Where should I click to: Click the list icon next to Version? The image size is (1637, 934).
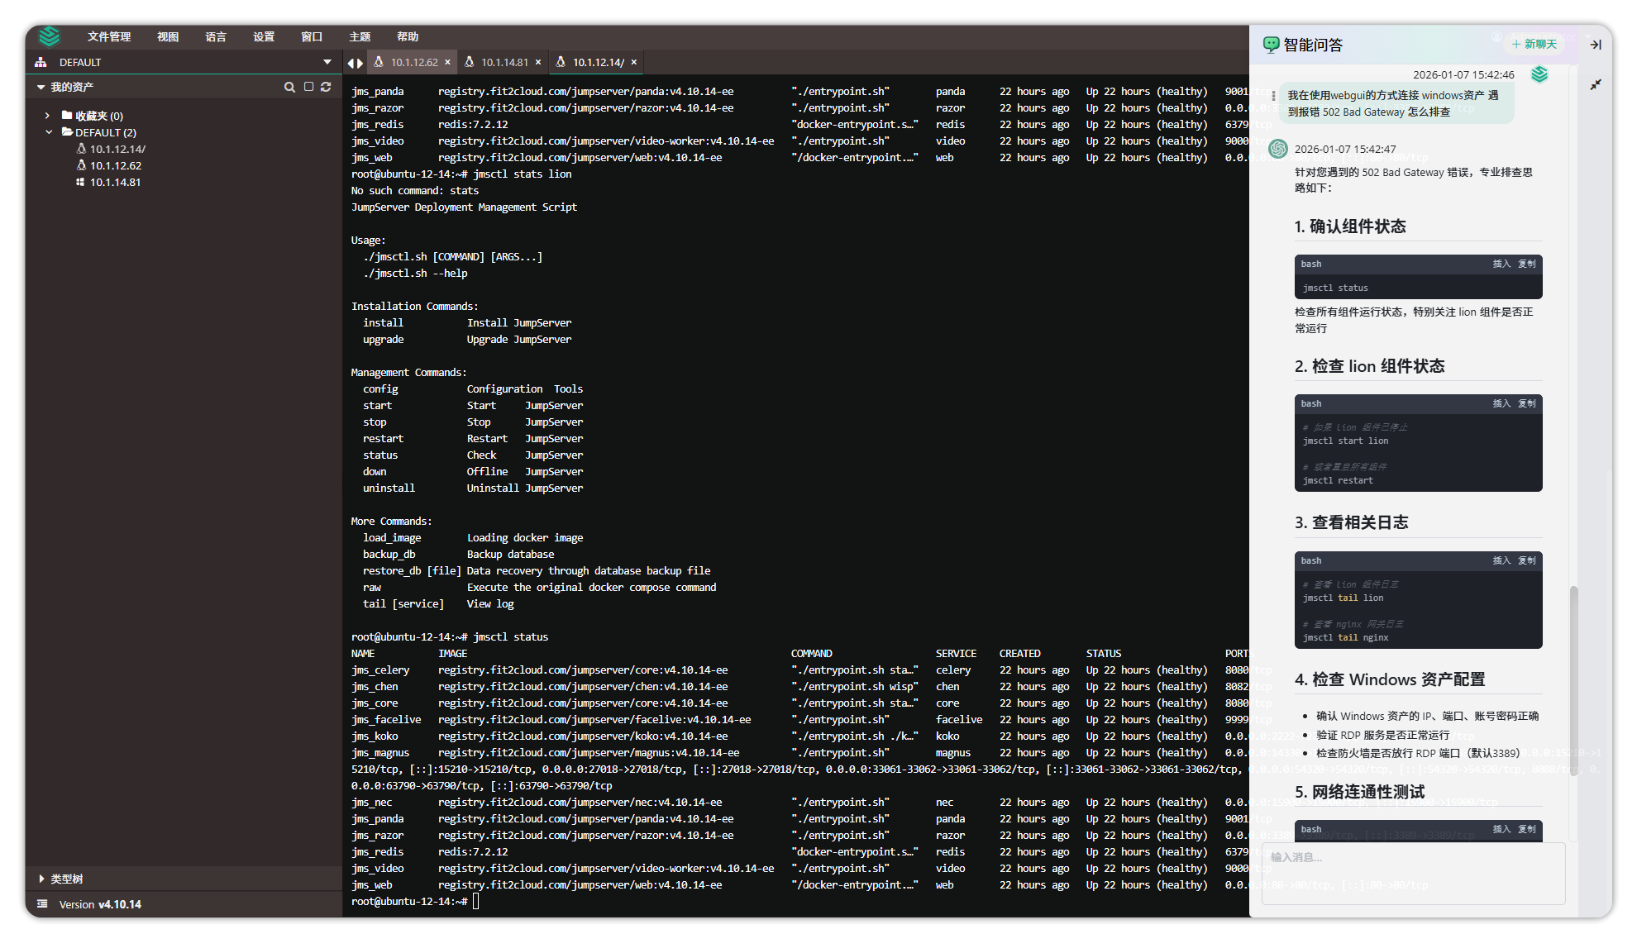tap(42, 904)
